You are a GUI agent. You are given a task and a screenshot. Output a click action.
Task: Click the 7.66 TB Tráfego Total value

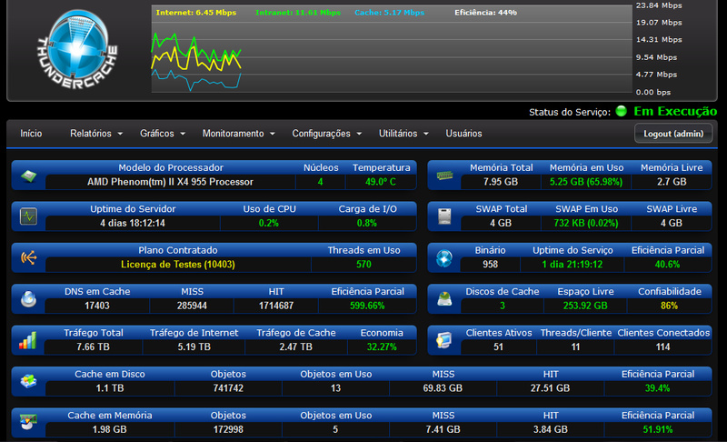[x=93, y=347]
